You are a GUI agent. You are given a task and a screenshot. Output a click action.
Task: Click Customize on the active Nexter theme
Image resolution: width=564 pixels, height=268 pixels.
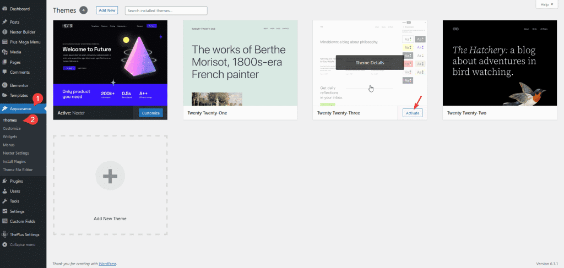click(x=150, y=113)
